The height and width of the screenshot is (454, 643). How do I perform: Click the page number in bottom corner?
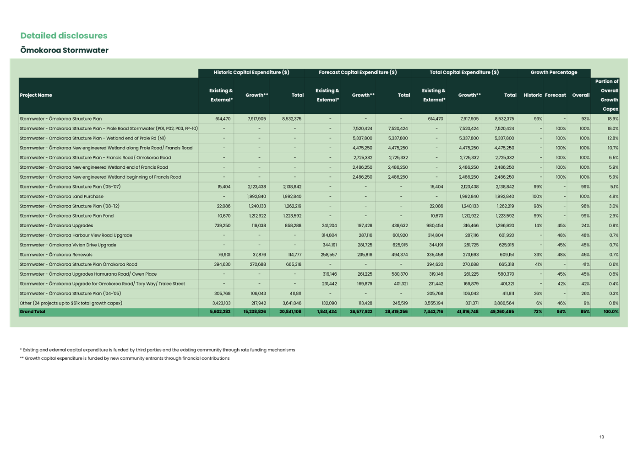[x=601, y=437]
